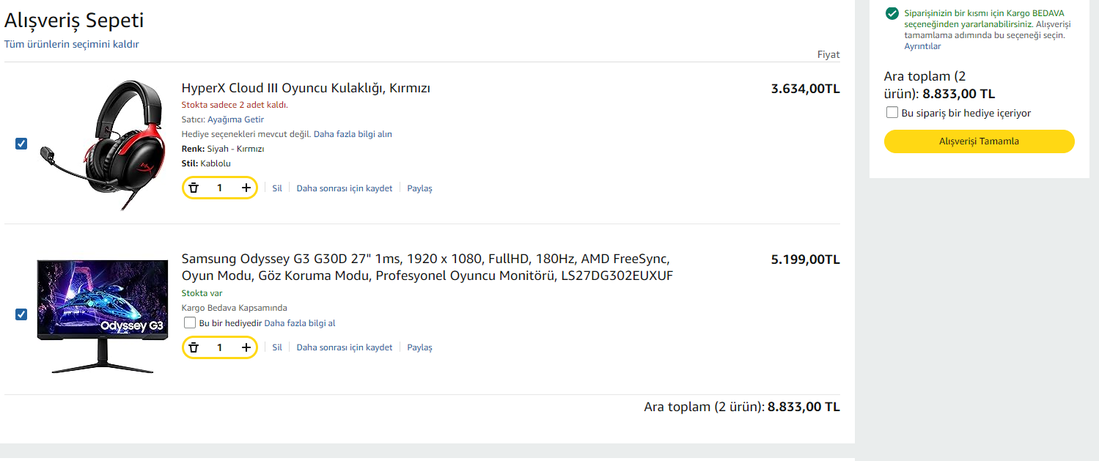
Task: Click trash icon in Samsung monitor quantity stepper
Action: [194, 347]
